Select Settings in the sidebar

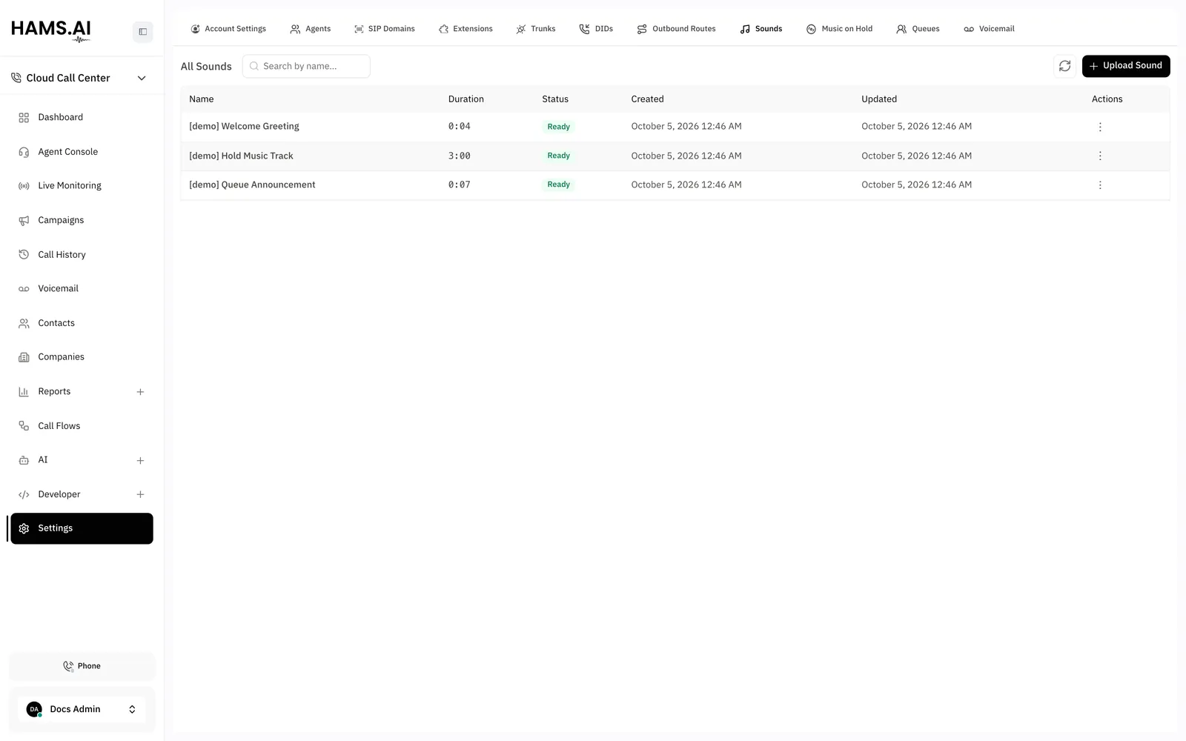82,528
